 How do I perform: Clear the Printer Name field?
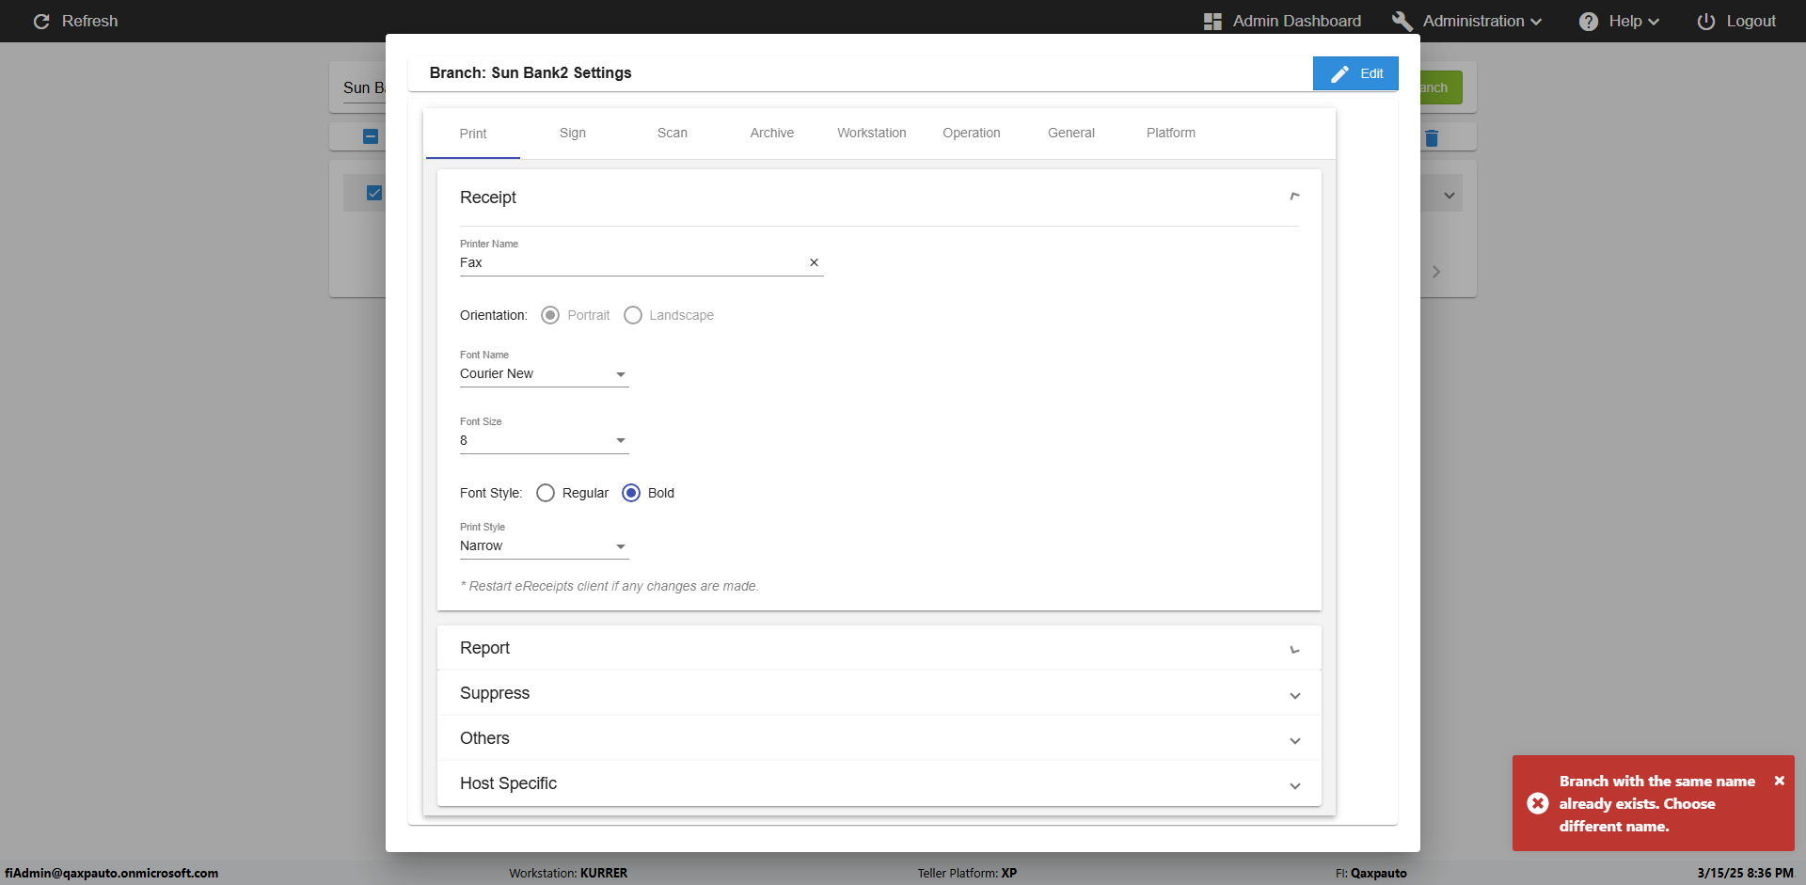click(x=814, y=263)
